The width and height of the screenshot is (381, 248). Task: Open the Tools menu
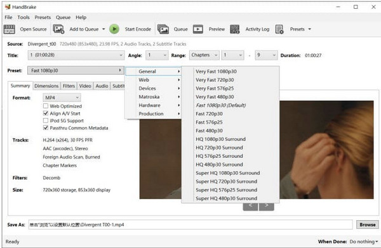23,17
